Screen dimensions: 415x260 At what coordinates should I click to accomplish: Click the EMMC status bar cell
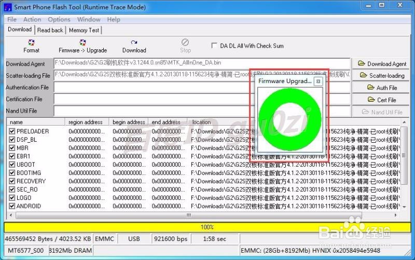click(x=105, y=239)
